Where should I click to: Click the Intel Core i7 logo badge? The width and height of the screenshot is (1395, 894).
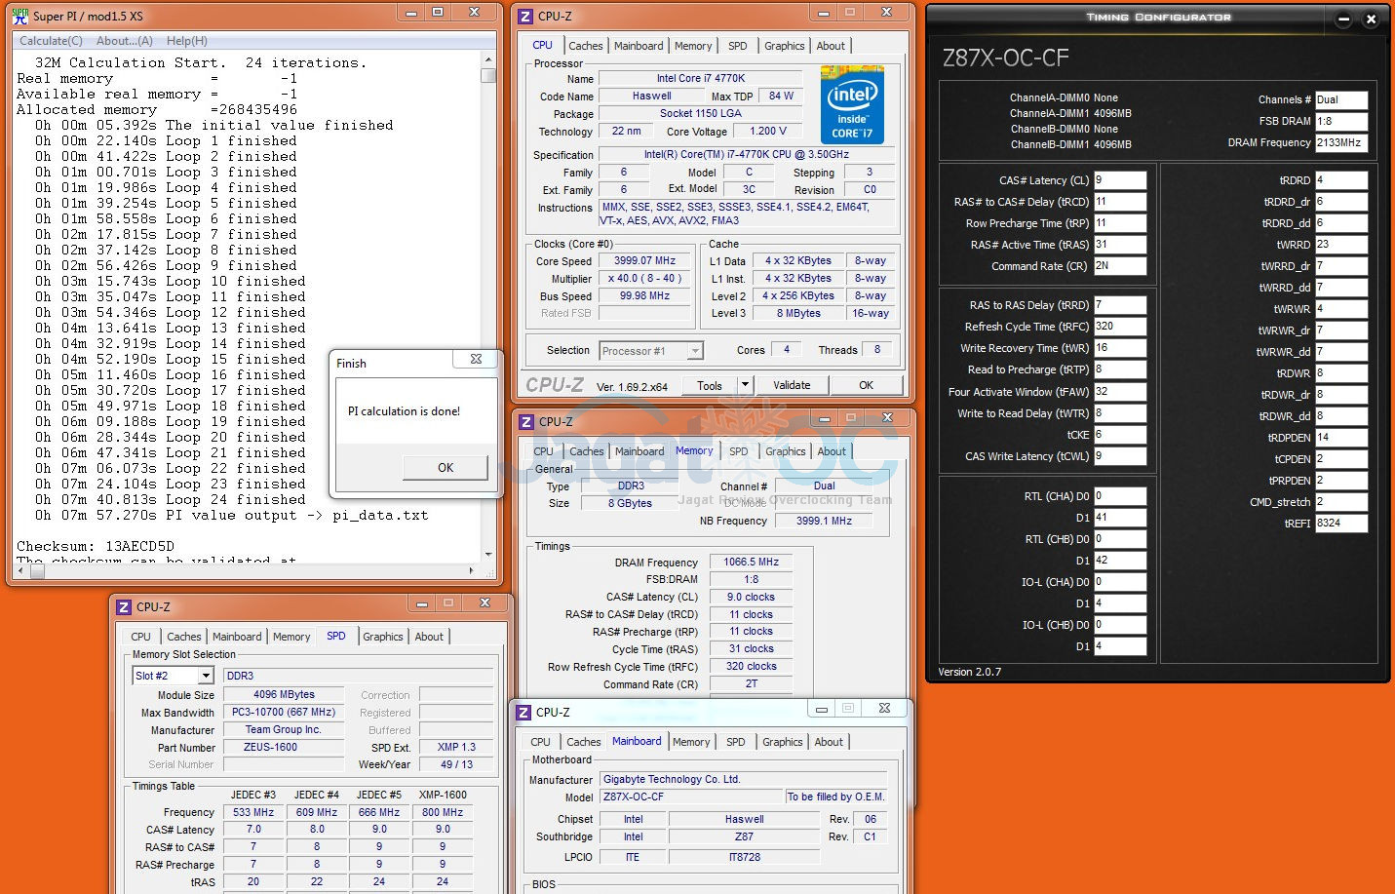(851, 104)
